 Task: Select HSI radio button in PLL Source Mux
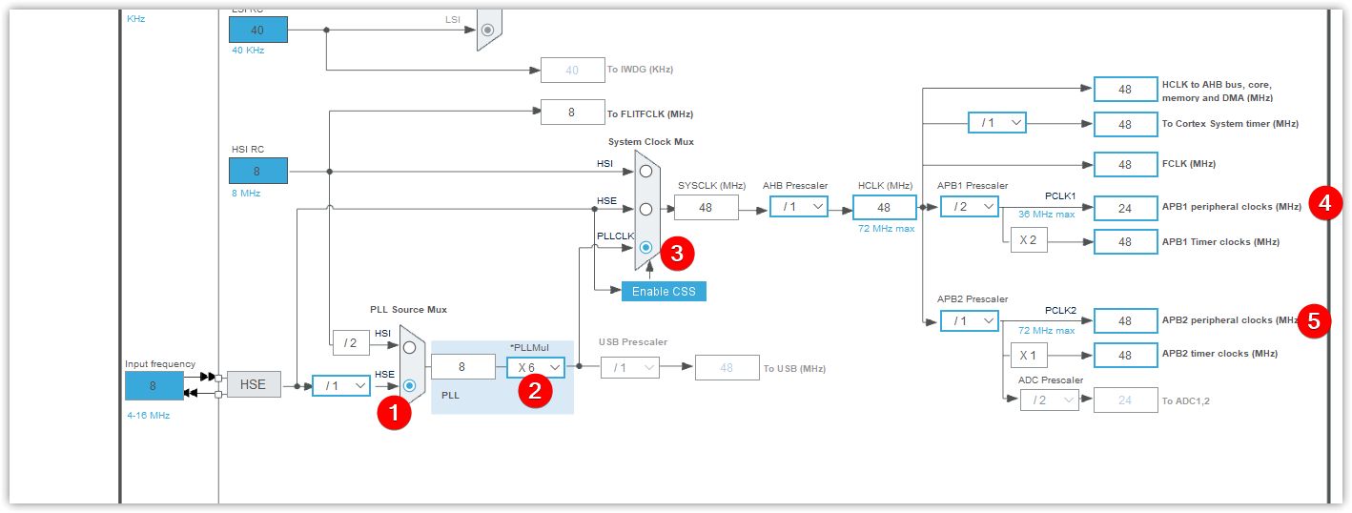(410, 347)
